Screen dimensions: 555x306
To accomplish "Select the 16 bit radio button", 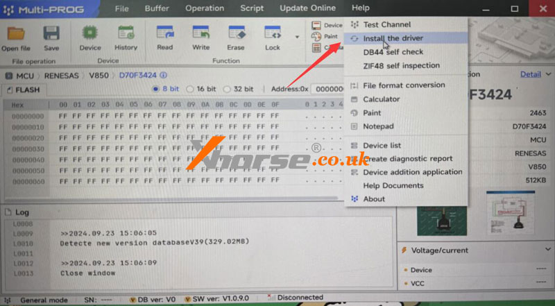I will point(191,90).
